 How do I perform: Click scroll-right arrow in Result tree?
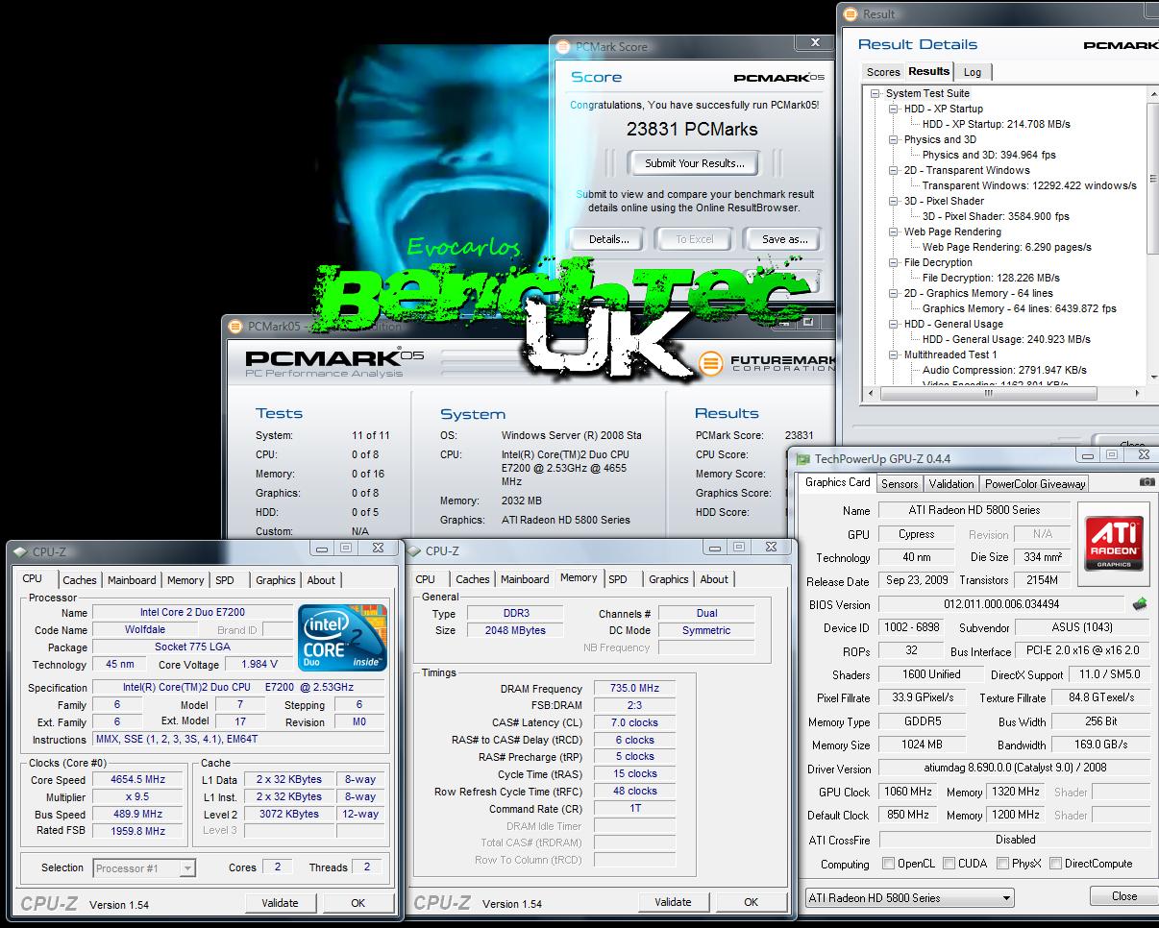(x=1140, y=394)
